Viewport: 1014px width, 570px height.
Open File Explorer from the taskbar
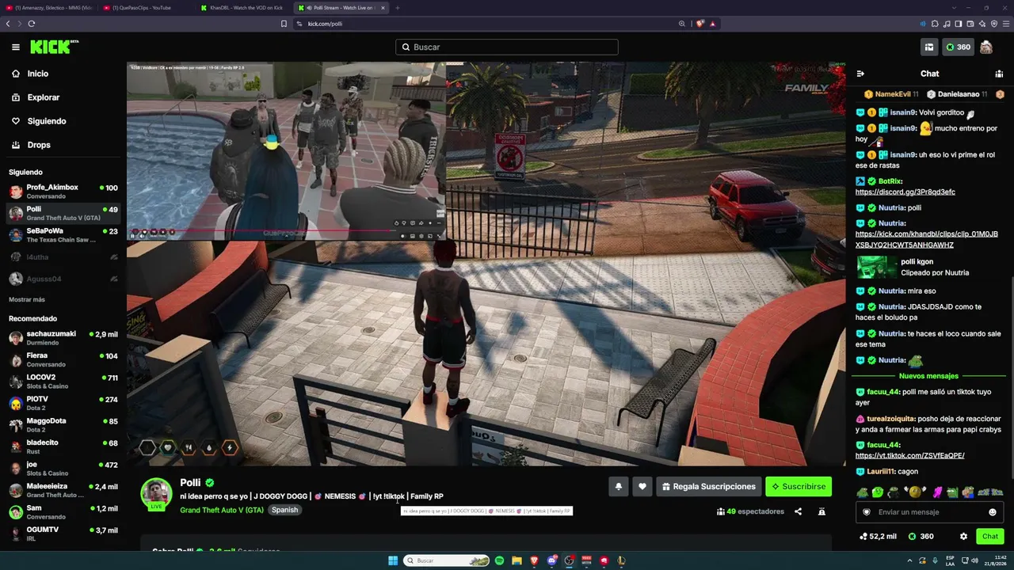tap(517, 560)
